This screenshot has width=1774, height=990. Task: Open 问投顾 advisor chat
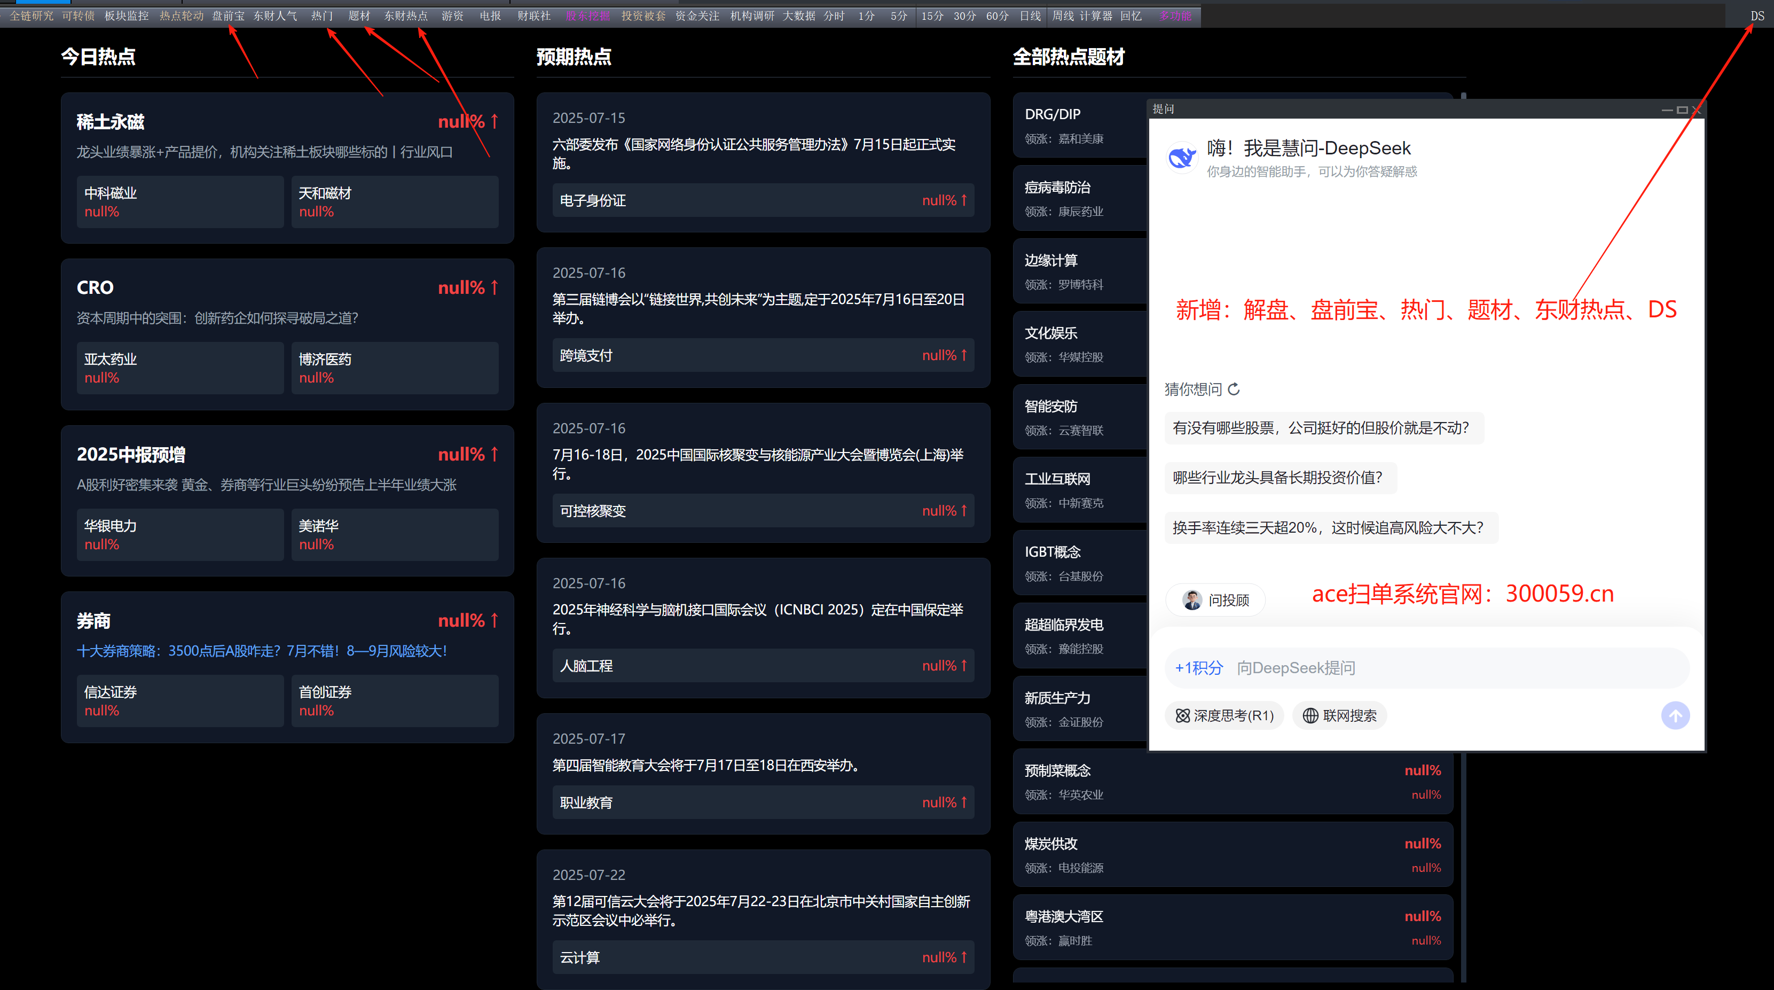tap(1215, 600)
